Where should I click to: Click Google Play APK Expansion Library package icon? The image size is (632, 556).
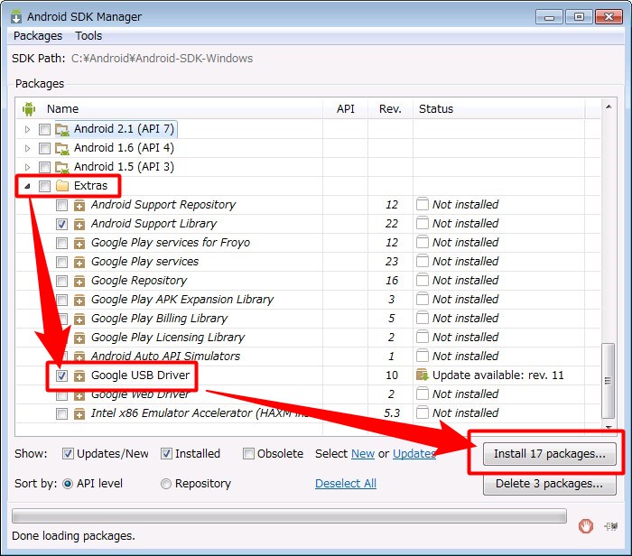point(79,300)
